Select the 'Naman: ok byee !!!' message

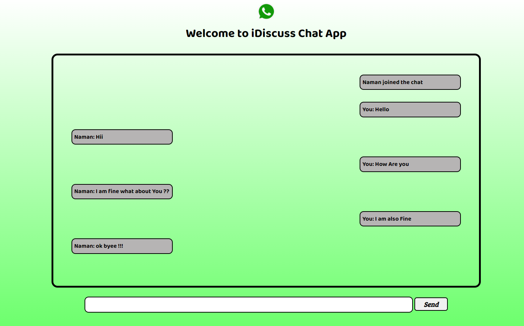tap(122, 246)
